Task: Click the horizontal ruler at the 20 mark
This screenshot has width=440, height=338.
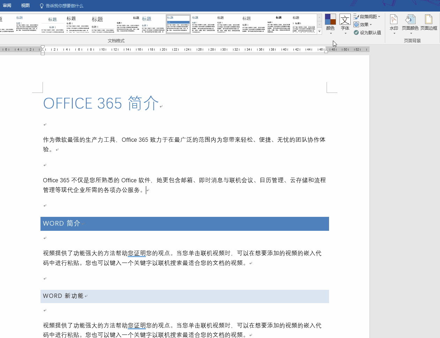Action: [164, 50]
